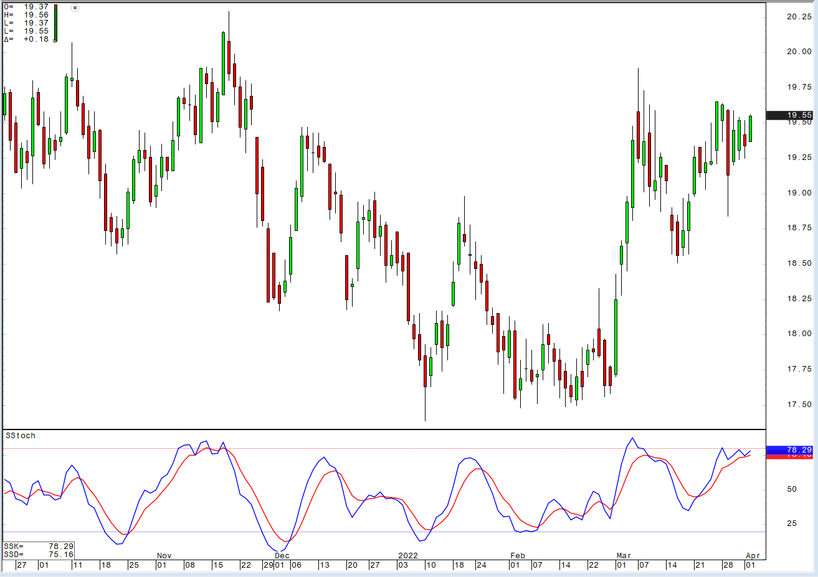This screenshot has height=577, width=818.
Task: Click the 29 date tick on time axis
Action: [x=268, y=565]
